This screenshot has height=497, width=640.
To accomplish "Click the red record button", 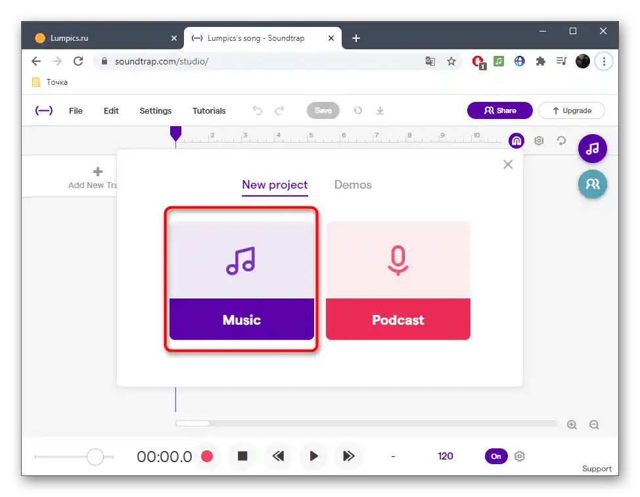I will (207, 456).
